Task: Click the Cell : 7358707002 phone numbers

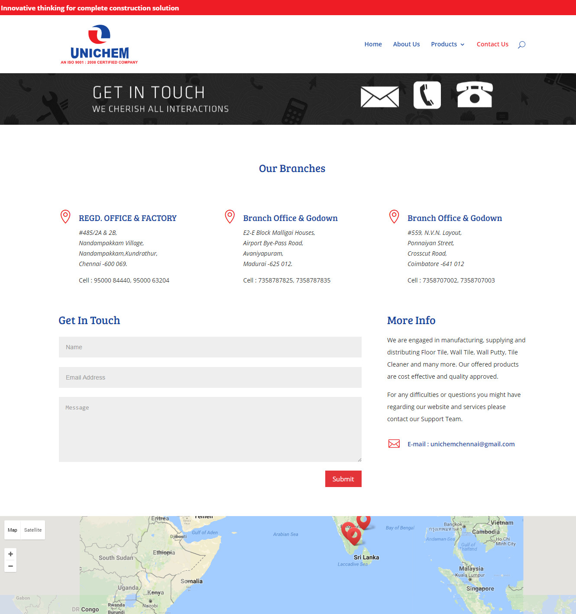Action: pyautogui.click(x=451, y=280)
